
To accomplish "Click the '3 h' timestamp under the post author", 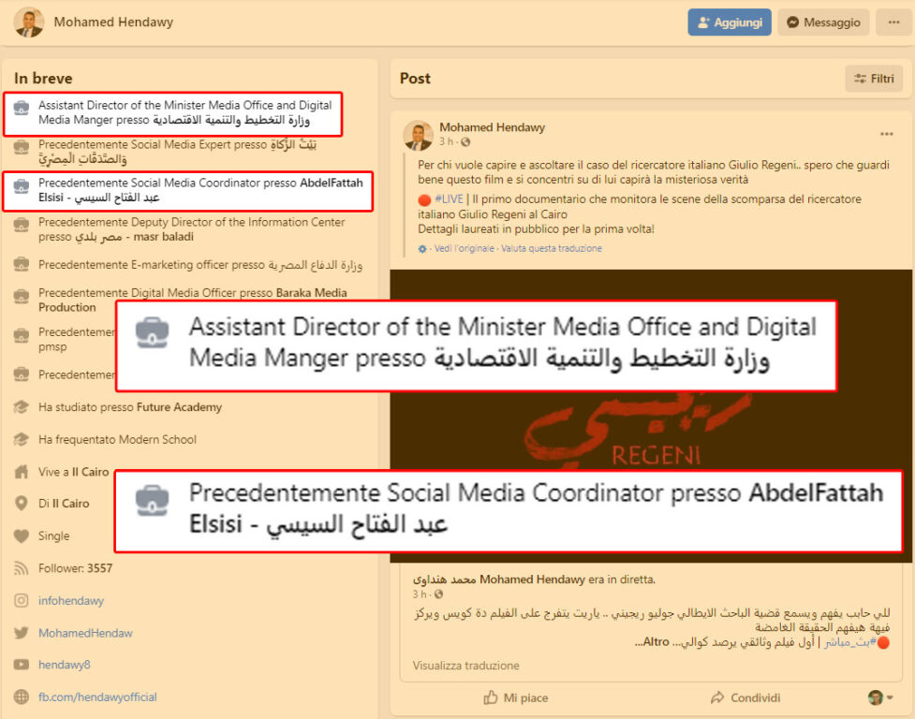I will 447,141.
